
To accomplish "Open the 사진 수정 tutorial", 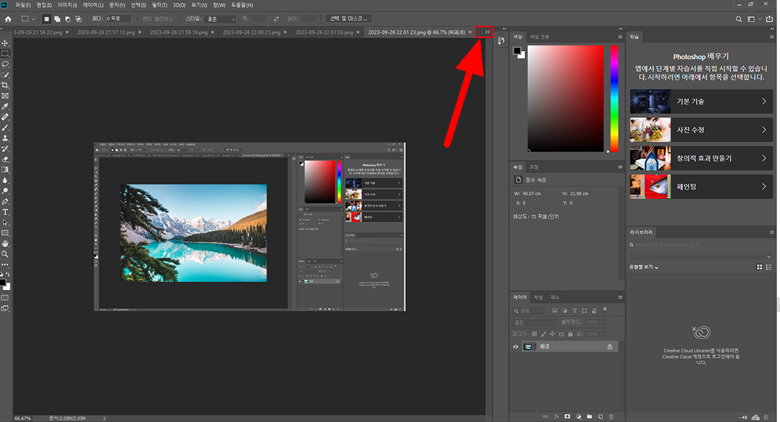I will [x=701, y=130].
